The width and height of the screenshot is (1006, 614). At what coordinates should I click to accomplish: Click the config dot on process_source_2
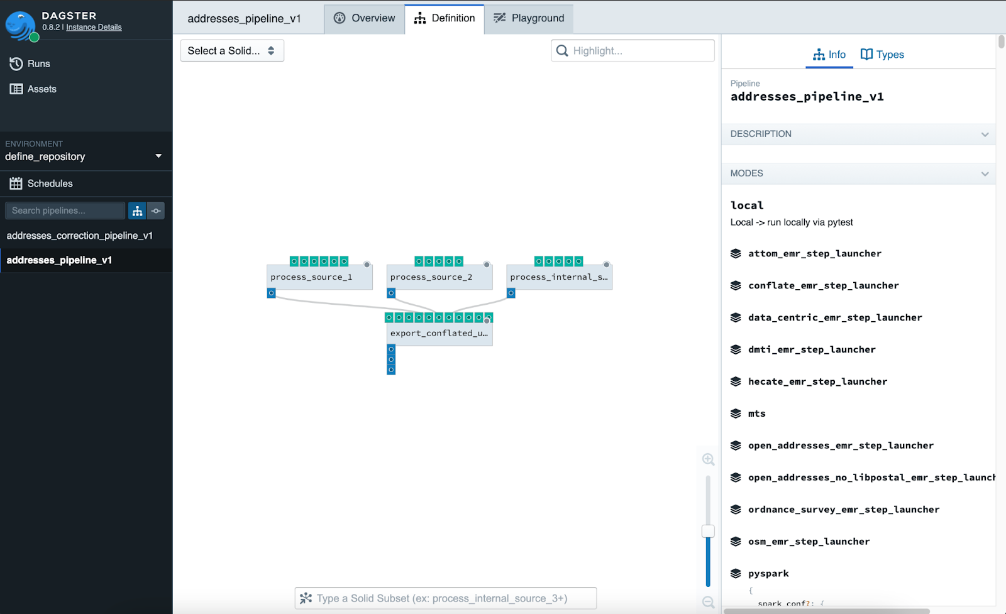pyautogui.click(x=487, y=265)
